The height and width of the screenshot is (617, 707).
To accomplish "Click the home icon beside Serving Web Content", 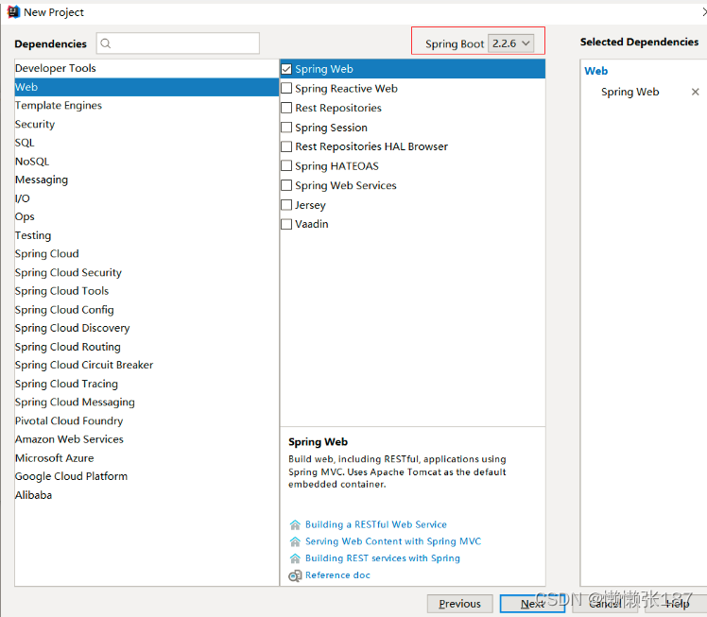I will (295, 541).
